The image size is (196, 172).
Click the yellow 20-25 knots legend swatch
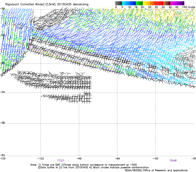pyautogui.click(x=146, y=3)
